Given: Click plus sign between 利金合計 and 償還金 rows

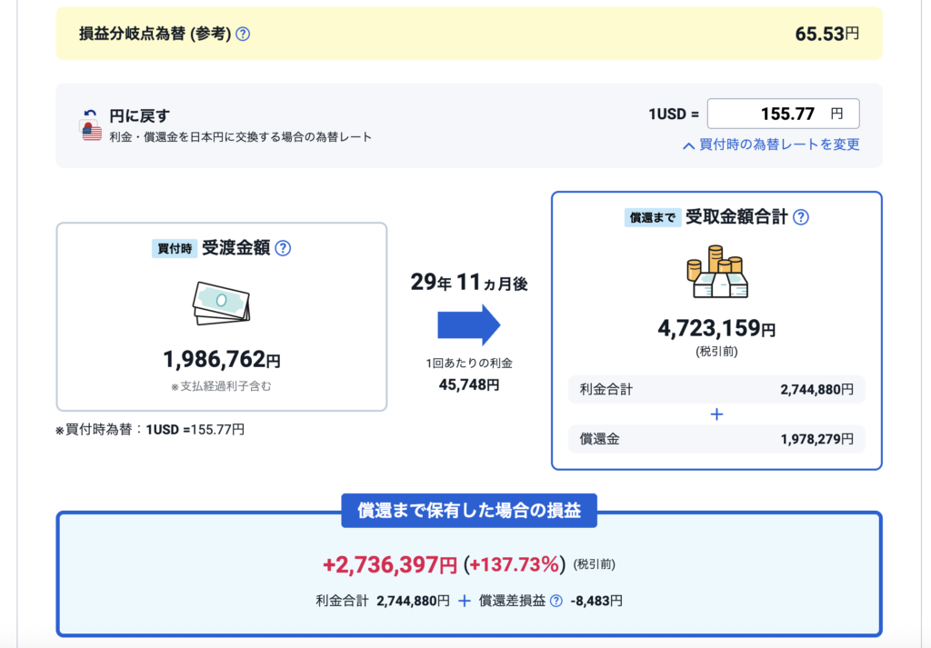Looking at the screenshot, I should pyautogui.click(x=716, y=414).
